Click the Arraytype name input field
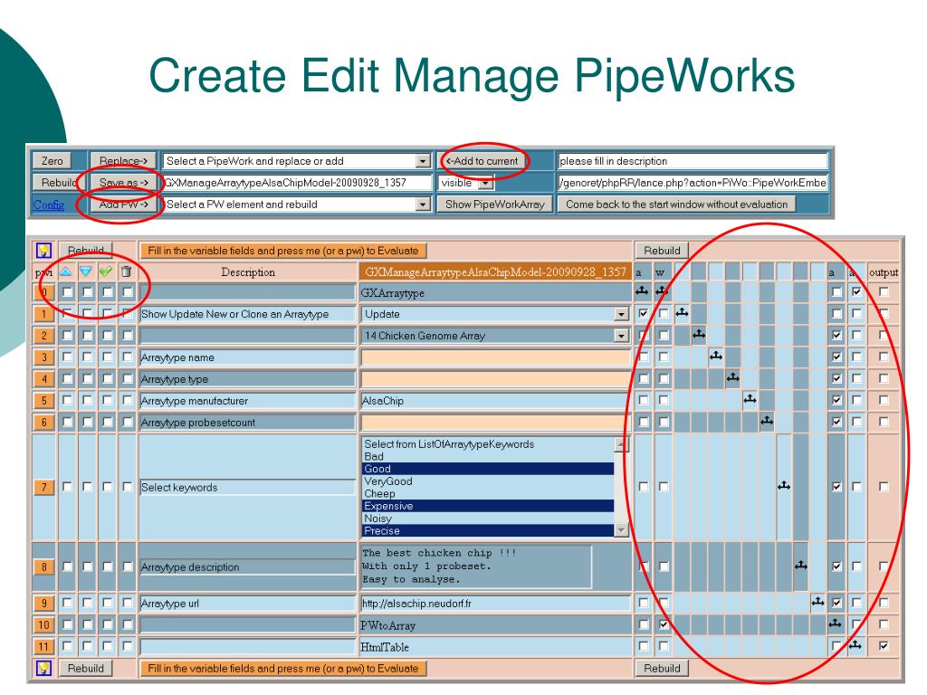The height and width of the screenshot is (695, 927). (495, 357)
